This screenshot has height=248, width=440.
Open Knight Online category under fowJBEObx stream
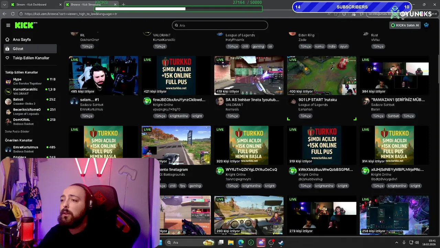(163, 105)
